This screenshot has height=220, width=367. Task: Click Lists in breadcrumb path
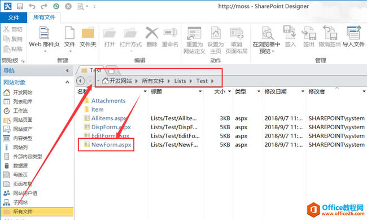coord(180,81)
